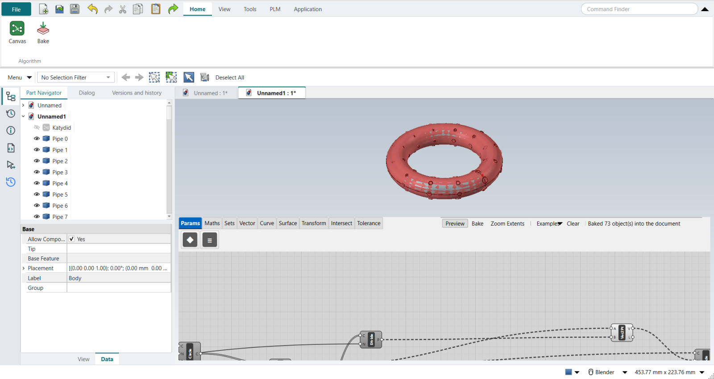This screenshot has width=714, height=379.
Task: Switch to the Surface component tab
Action: [x=288, y=223]
